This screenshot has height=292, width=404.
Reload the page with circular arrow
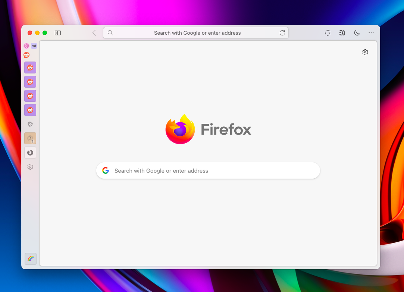(x=282, y=33)
